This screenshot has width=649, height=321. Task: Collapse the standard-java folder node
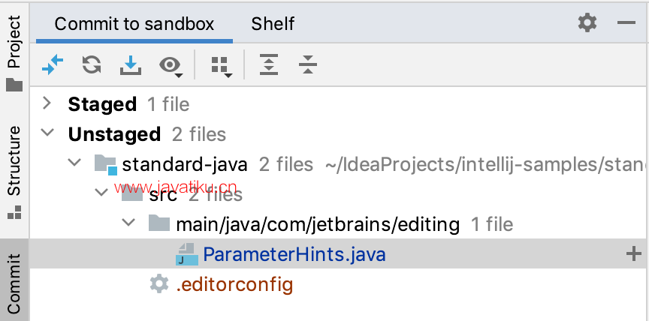[x=74, y=162]
